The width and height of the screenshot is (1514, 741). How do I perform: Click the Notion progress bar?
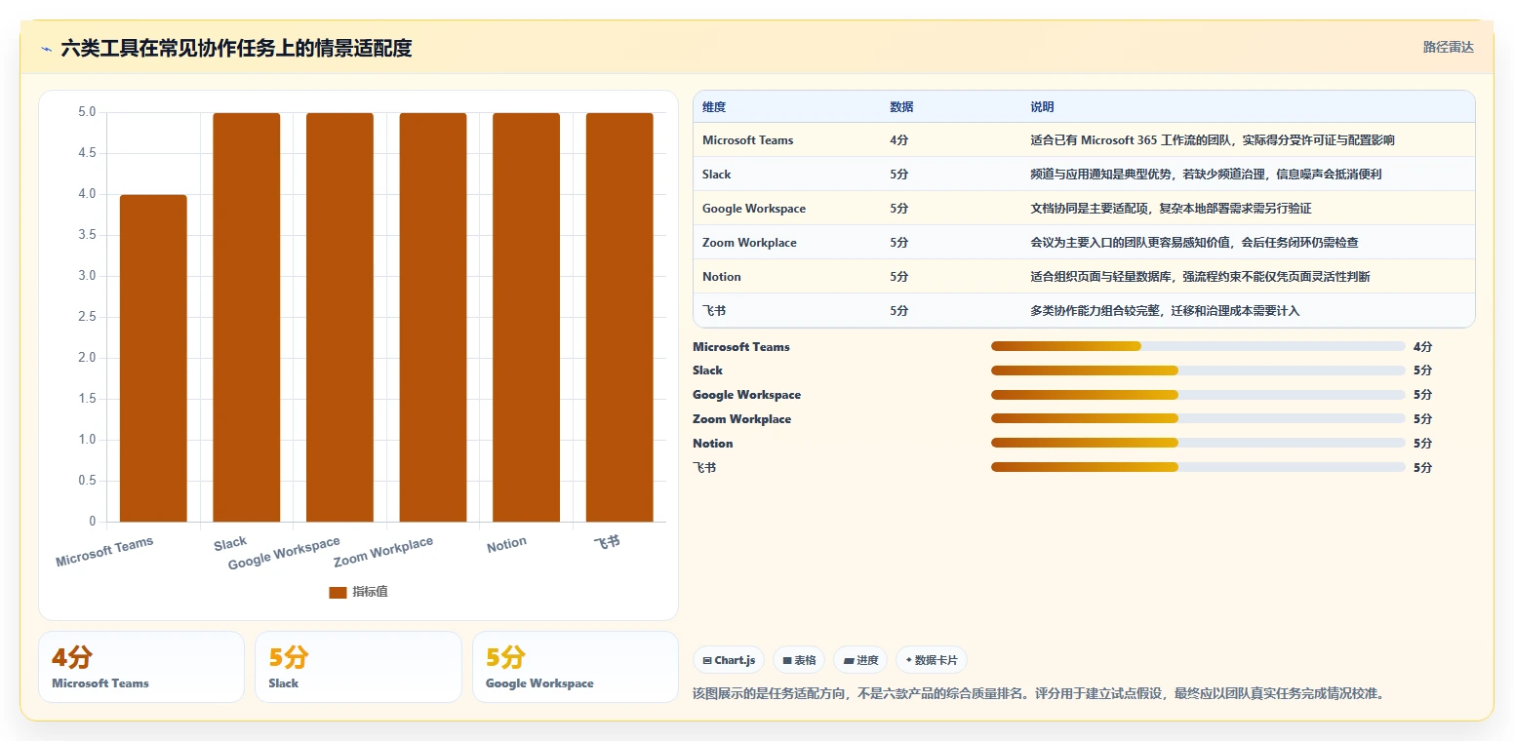pyautogui.click(x=1198, y=444)
